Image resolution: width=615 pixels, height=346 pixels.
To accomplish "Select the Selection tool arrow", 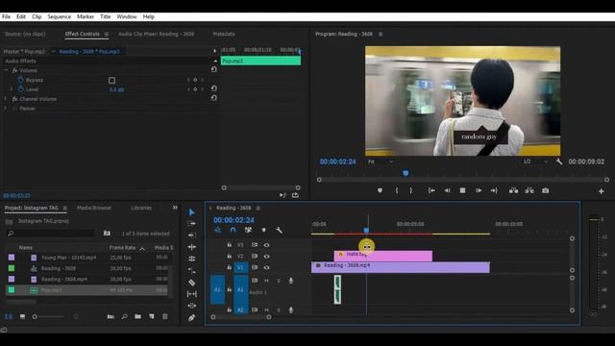I will [x=191, y=212].
